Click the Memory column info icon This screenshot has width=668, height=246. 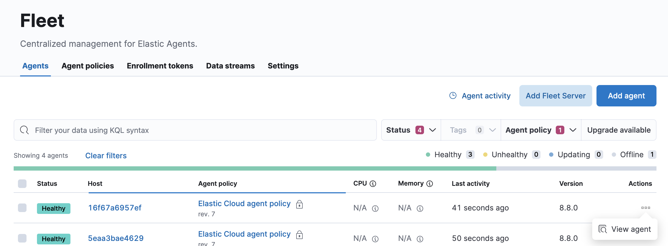pyautogui.click(x=430, y=184)
